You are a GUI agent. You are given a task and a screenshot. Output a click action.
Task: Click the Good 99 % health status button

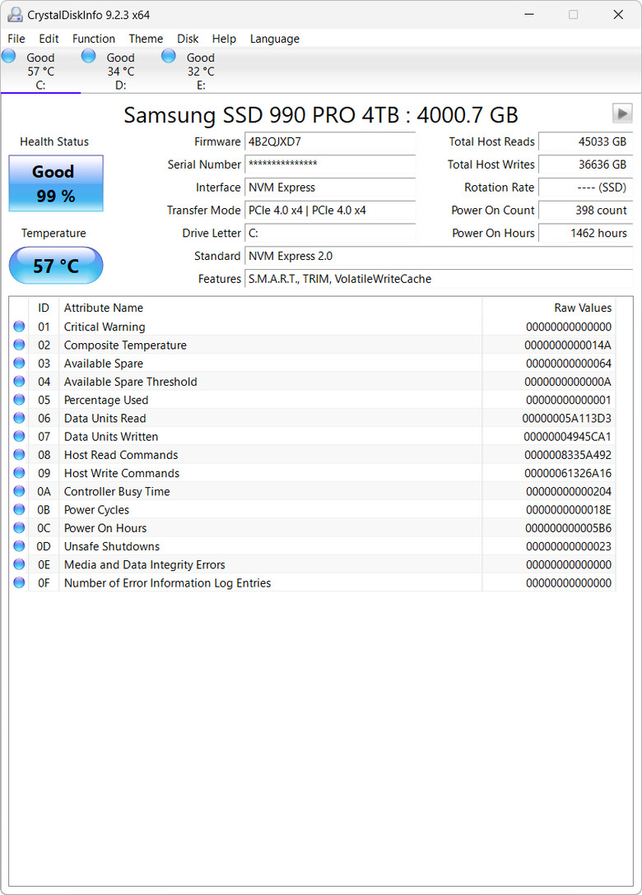(x=56, y=183)
